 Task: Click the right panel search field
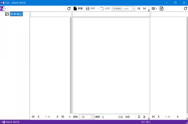(169, 14)
